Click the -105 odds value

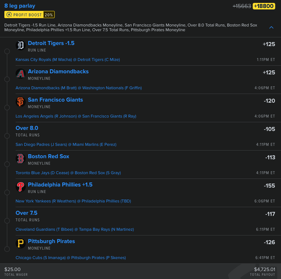pyautogui.click(x=269, y=129)
